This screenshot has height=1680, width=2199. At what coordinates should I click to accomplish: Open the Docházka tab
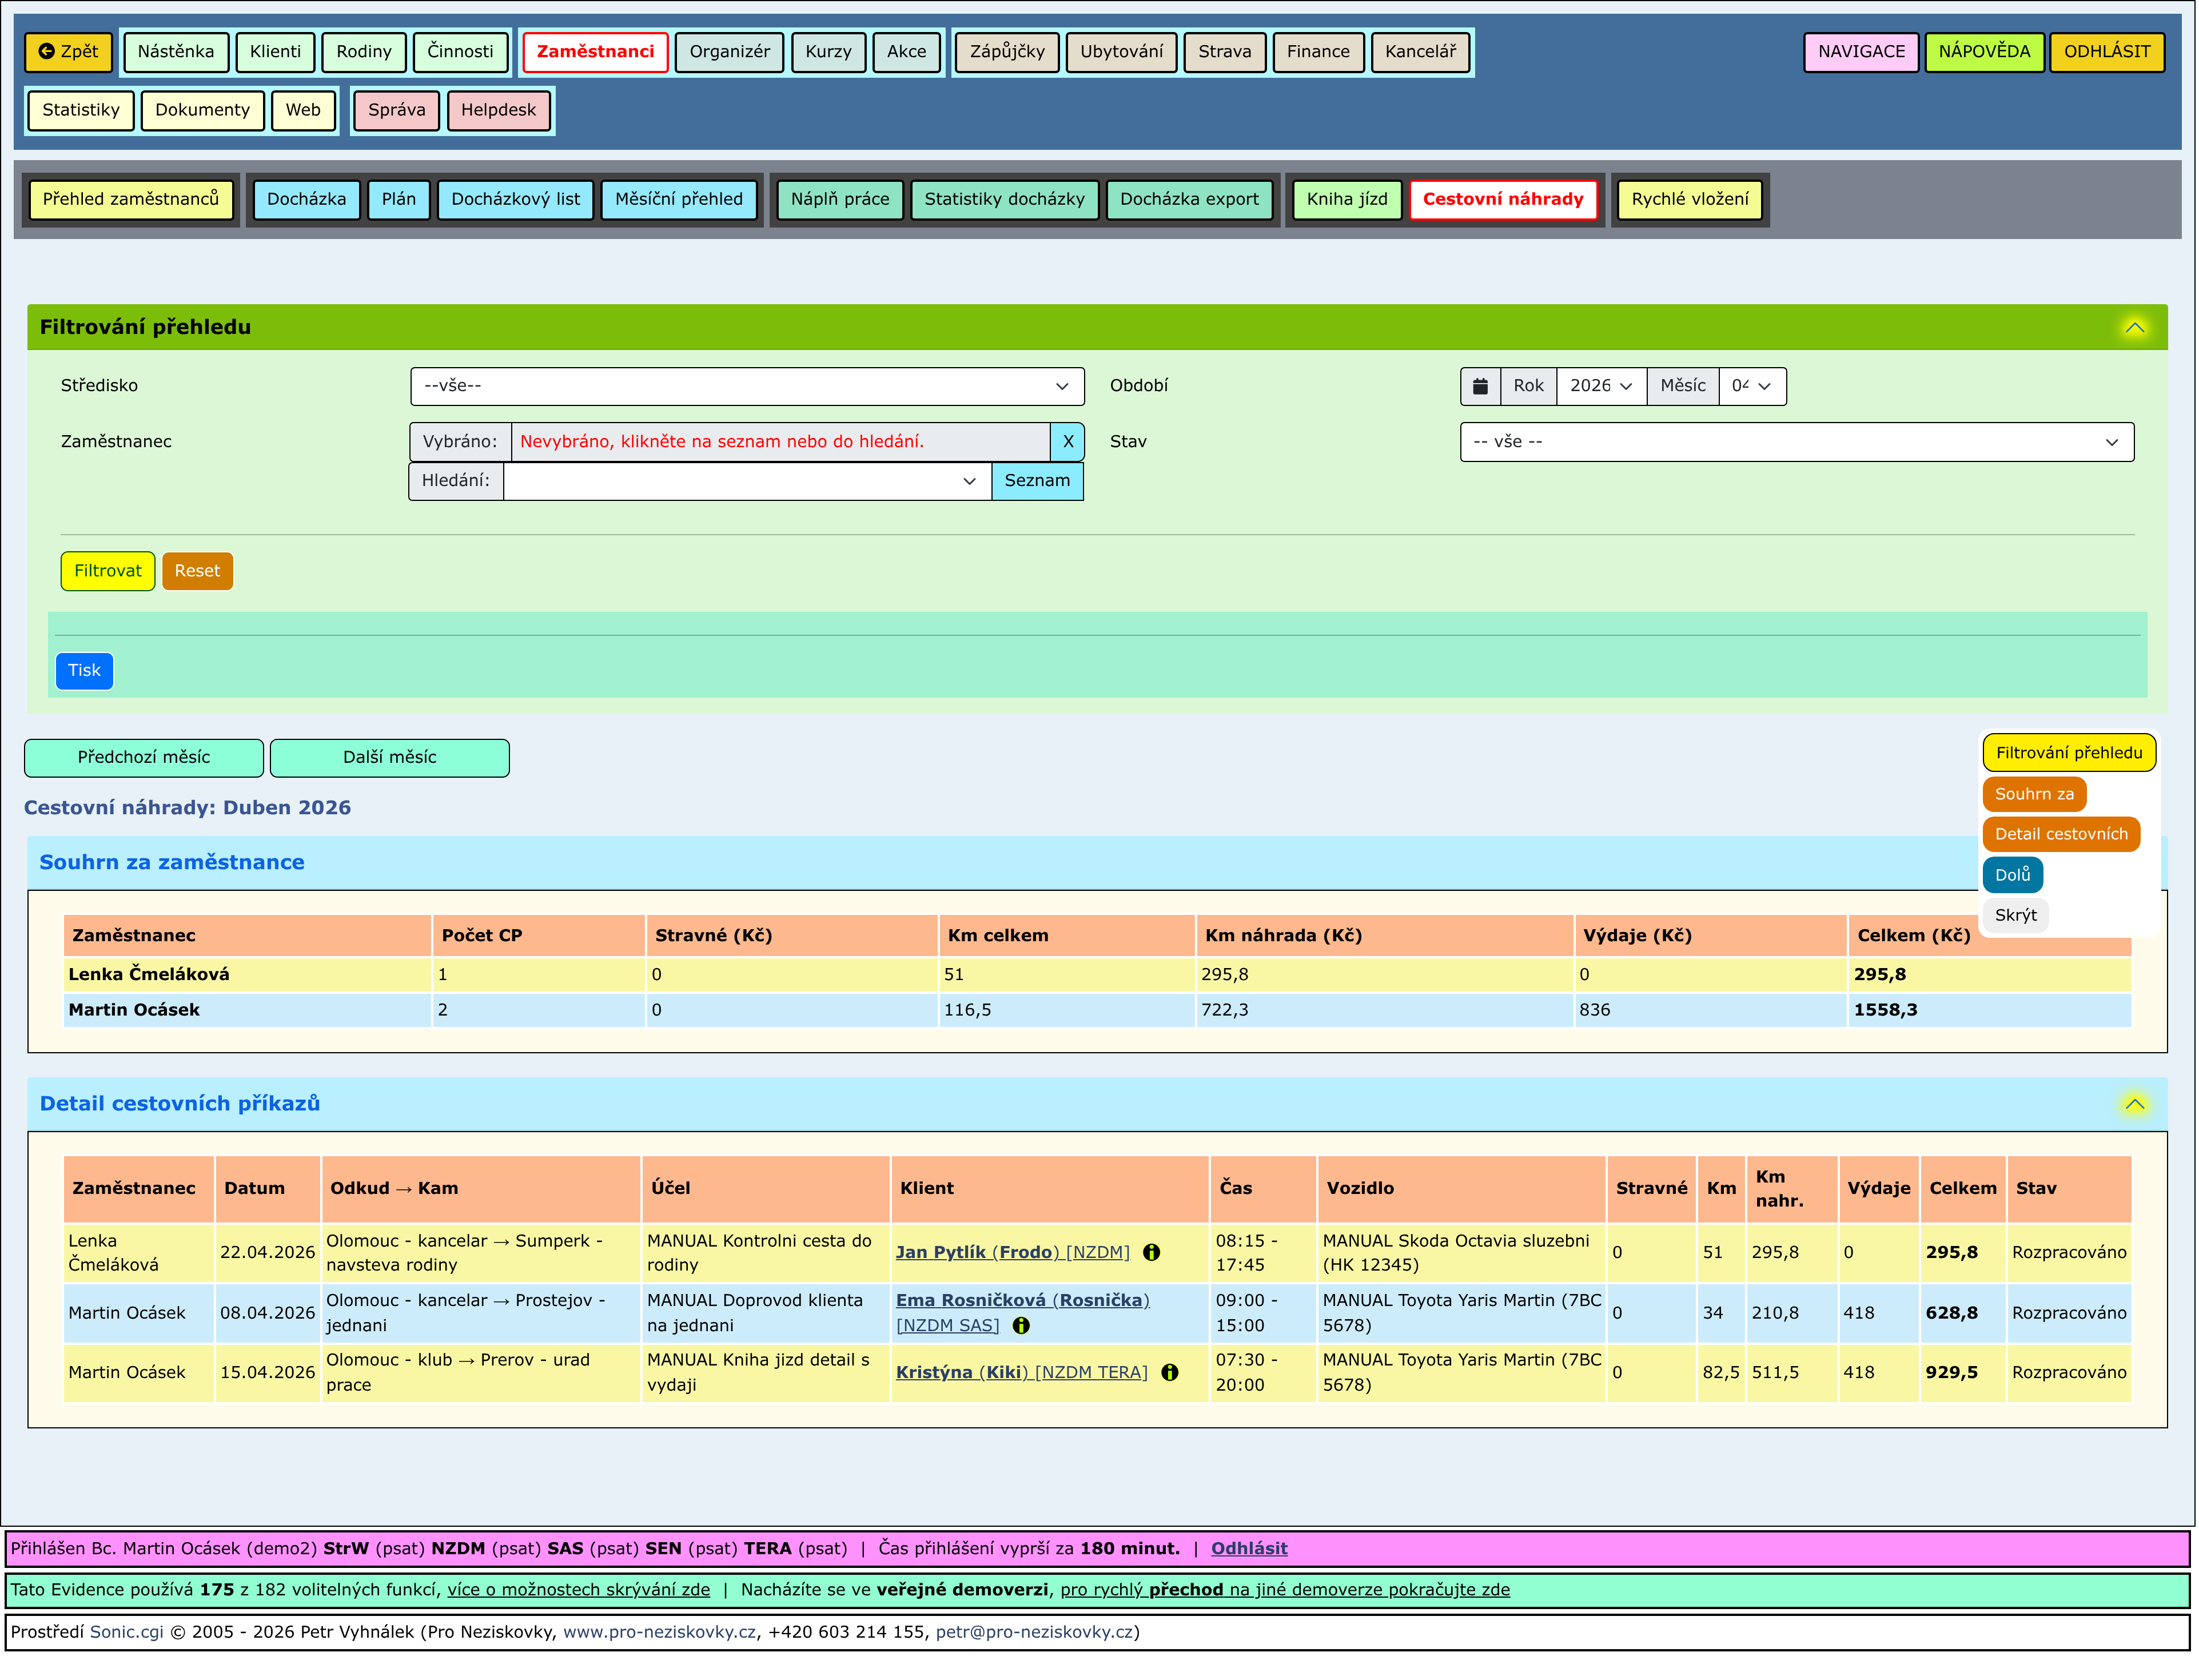(306, 199)
